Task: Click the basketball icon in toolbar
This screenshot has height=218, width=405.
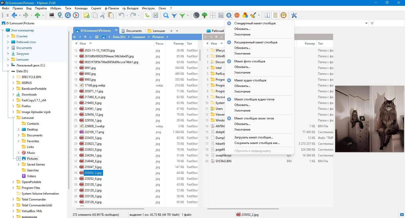Action: (x=237, y=15)
